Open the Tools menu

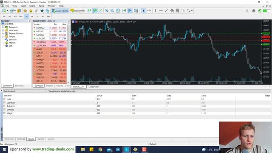[41, 6]
